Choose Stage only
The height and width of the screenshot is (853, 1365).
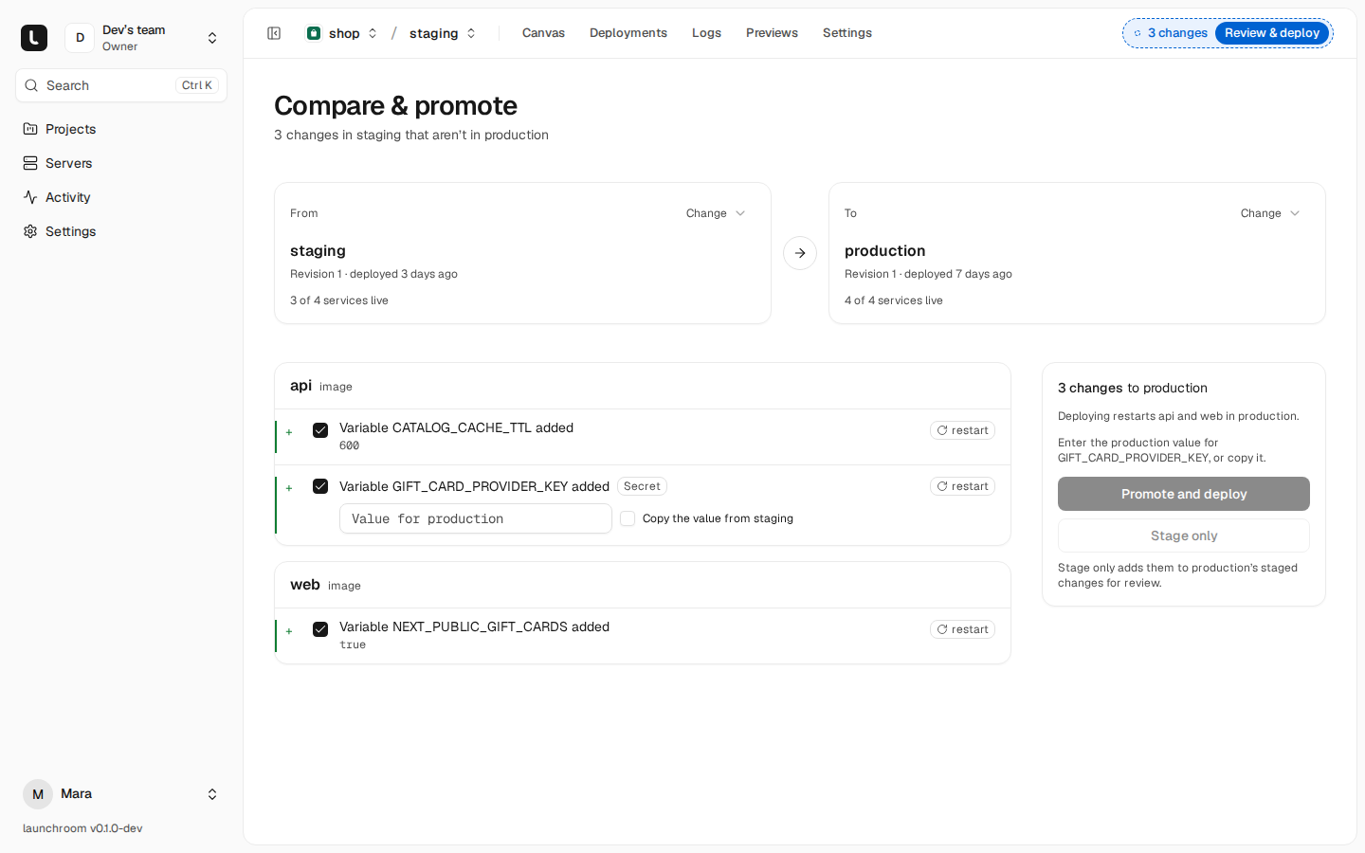pos(1184,535)
